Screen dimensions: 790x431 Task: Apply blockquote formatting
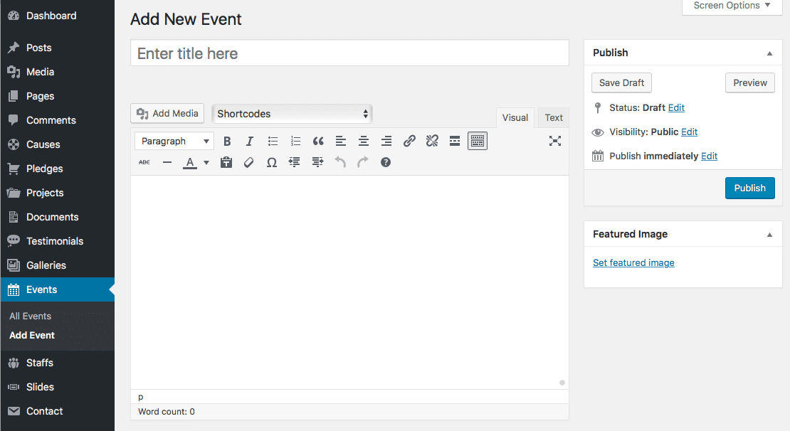[318, 142]
